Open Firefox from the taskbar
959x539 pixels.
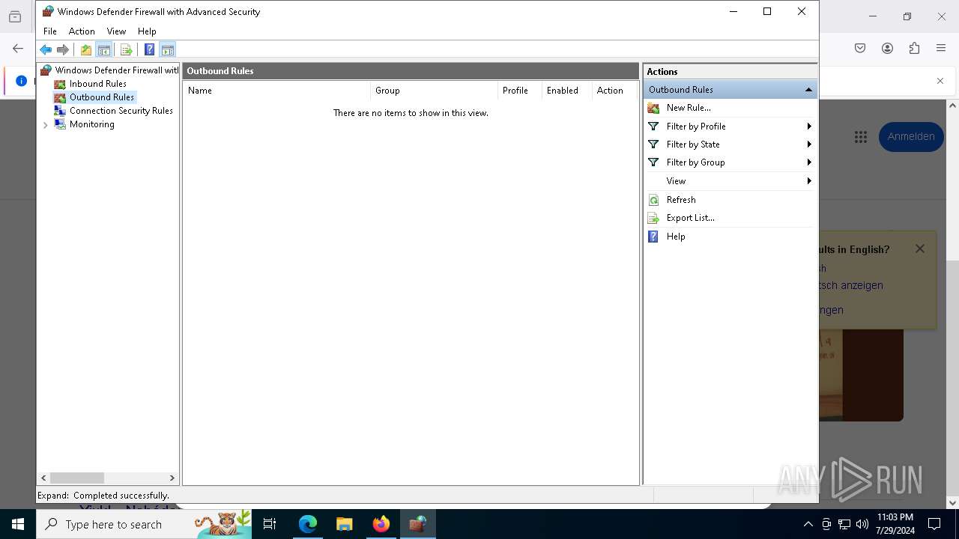tap(381, 524)
